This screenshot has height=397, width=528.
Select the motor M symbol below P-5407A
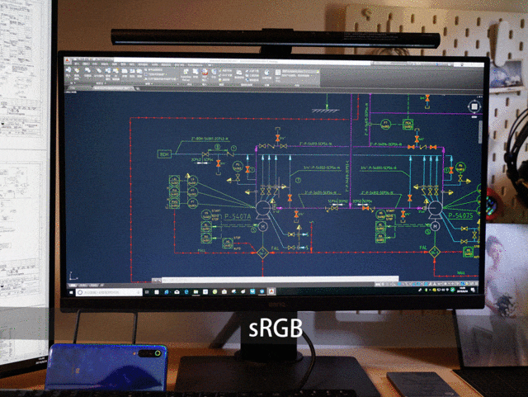point(262,226)
